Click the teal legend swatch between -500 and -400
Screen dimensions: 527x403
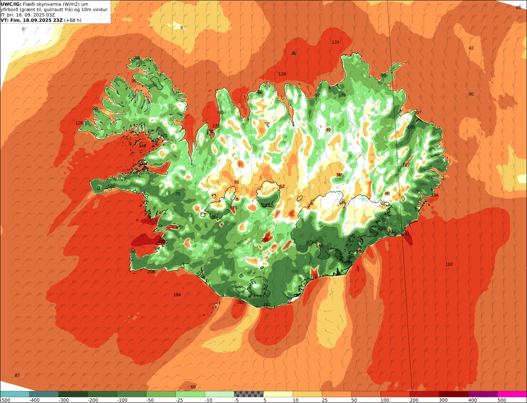tap(14, 394)
